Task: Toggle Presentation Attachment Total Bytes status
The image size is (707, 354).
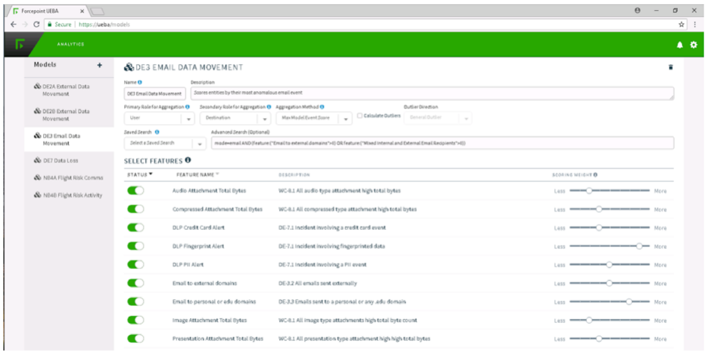Action: [x=136, y=338]
